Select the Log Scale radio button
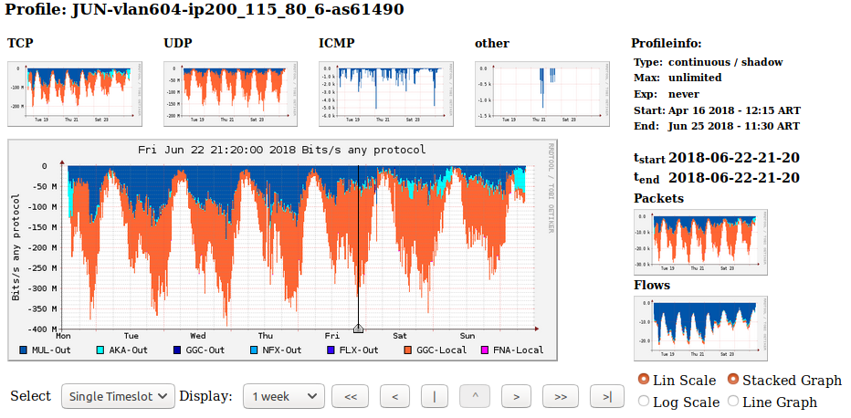 (644, 402)
